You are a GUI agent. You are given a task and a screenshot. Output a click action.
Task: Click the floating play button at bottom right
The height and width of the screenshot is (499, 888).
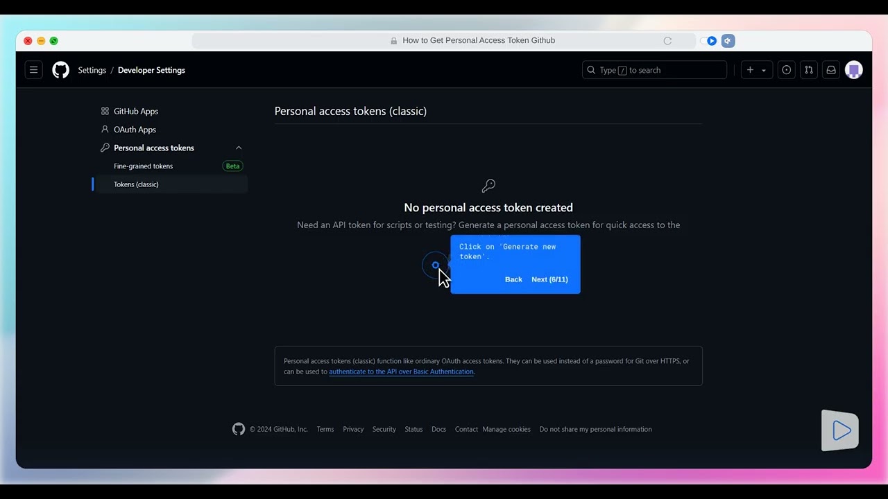tap(840, 430)
